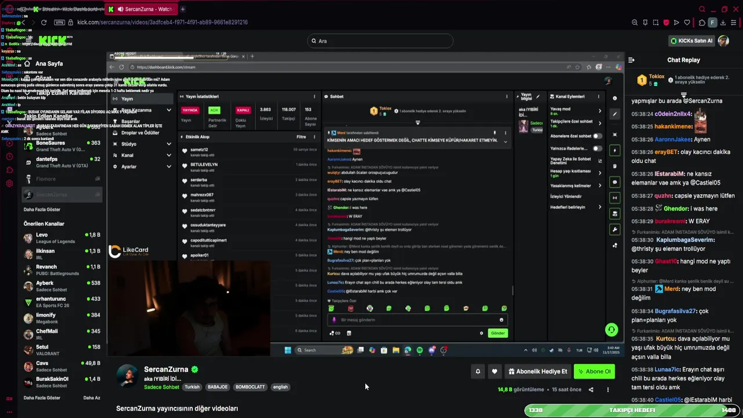Expand the Kanal section chevron

169,155
